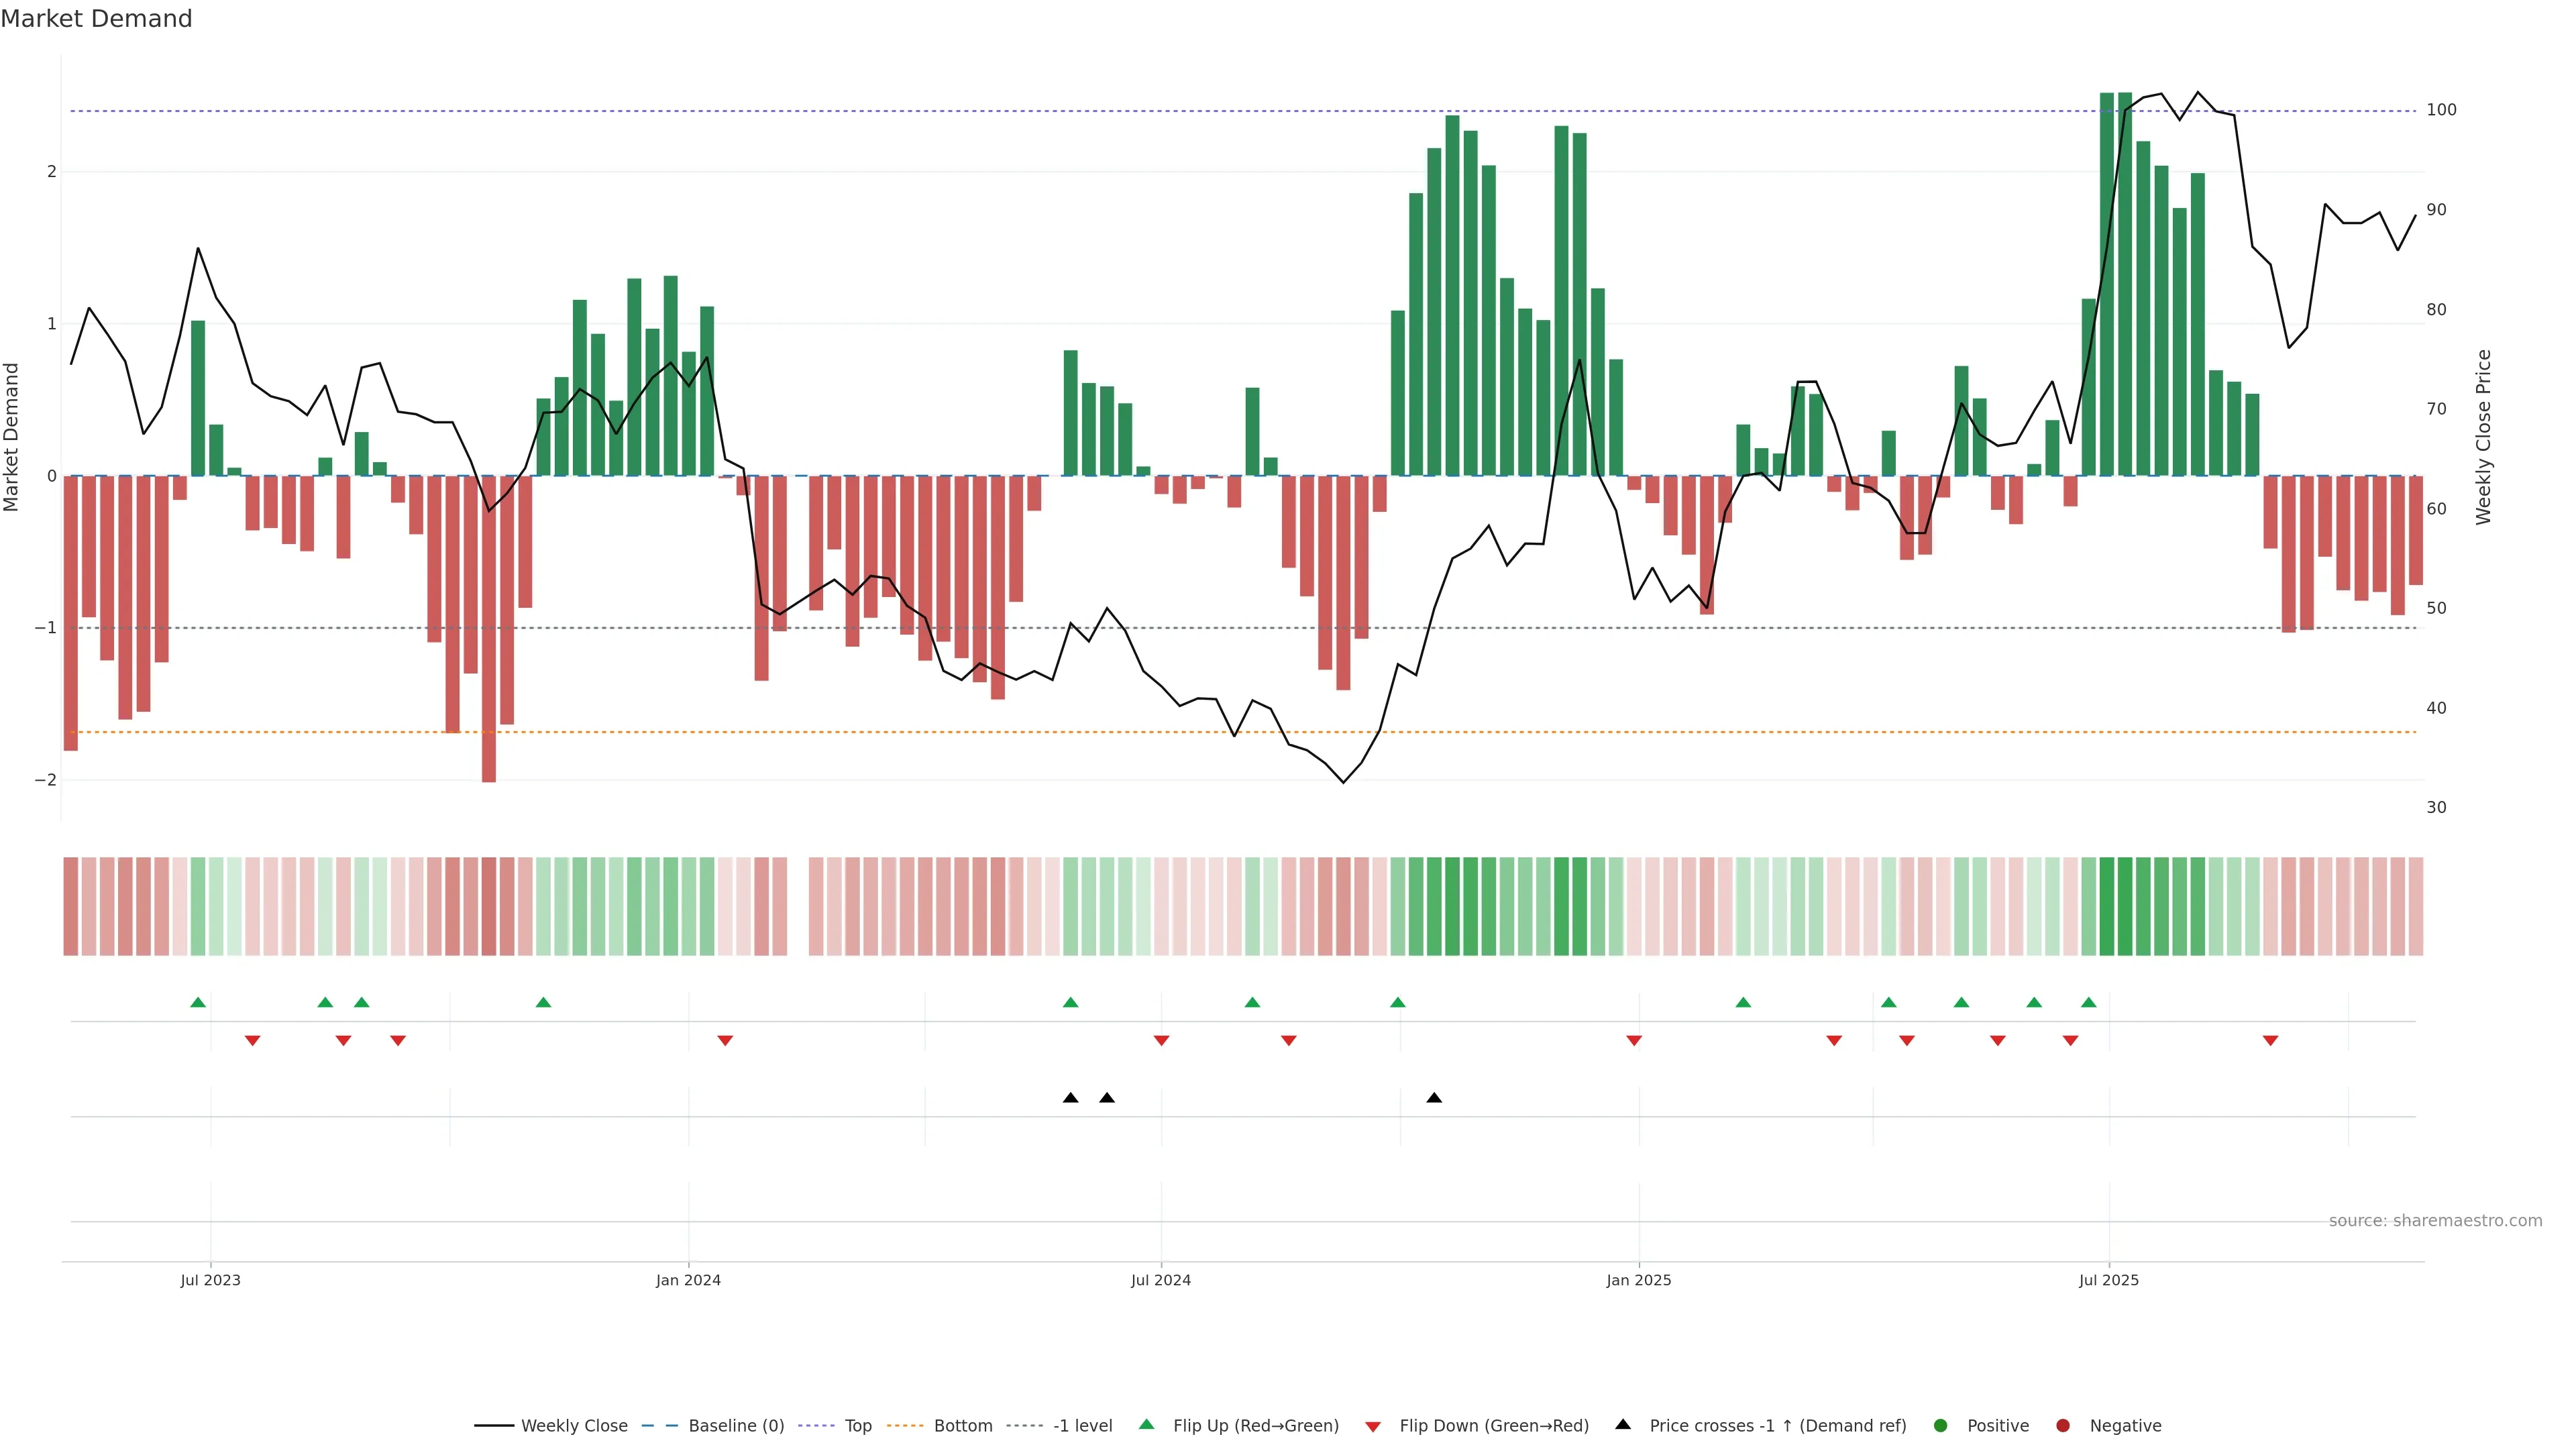Hide the Top dotted line via legend

857,1426
